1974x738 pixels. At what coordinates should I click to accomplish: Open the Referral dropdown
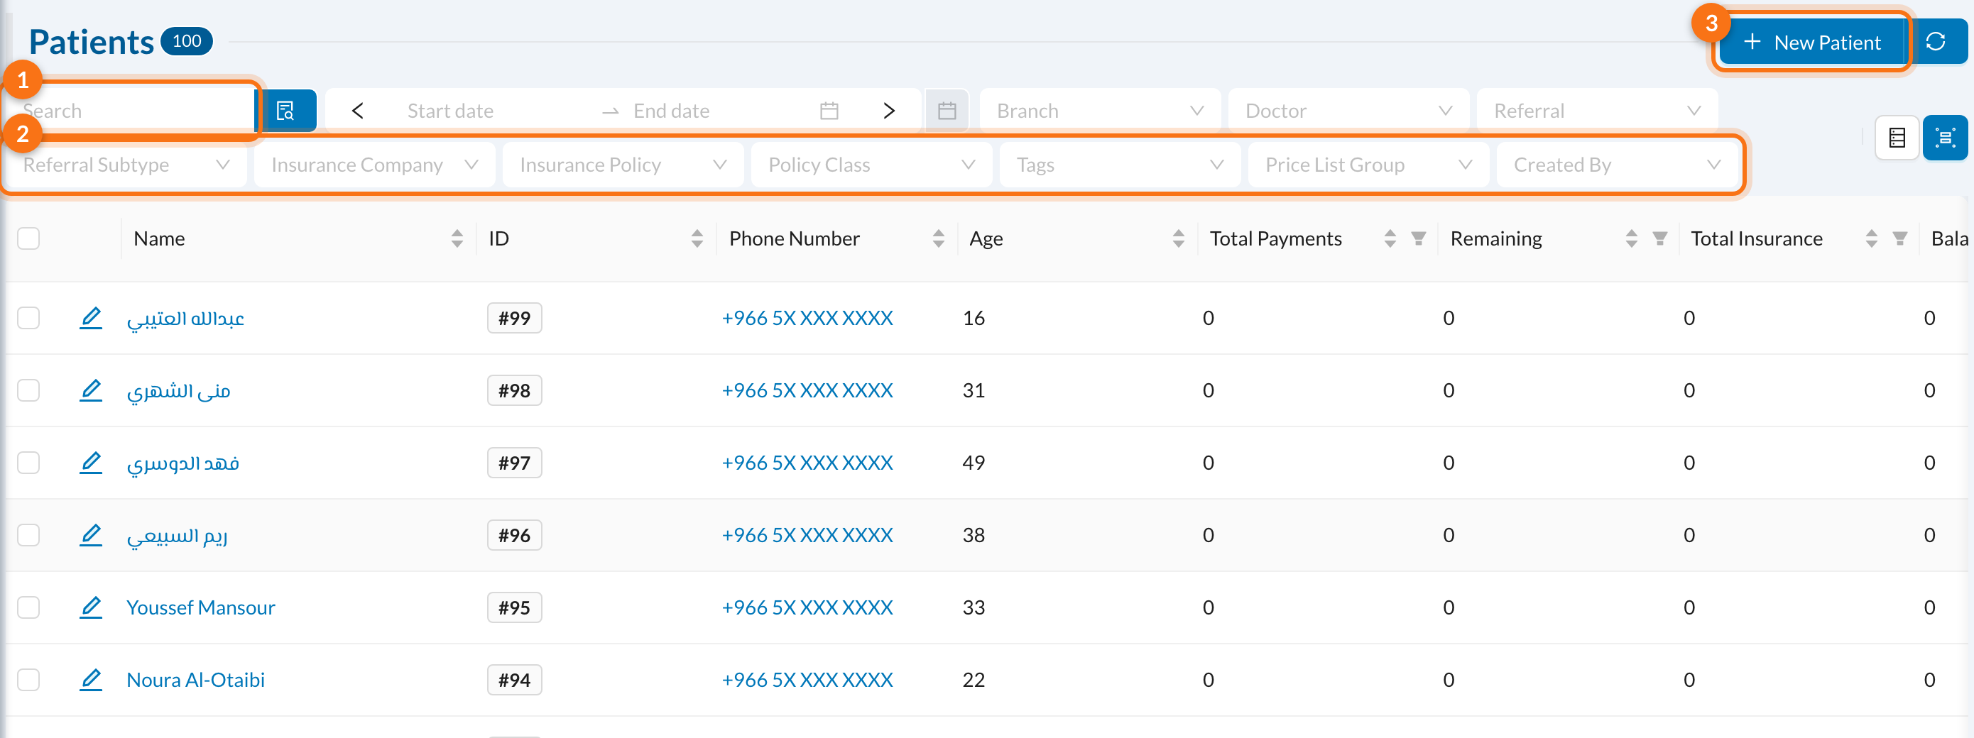1596,111
